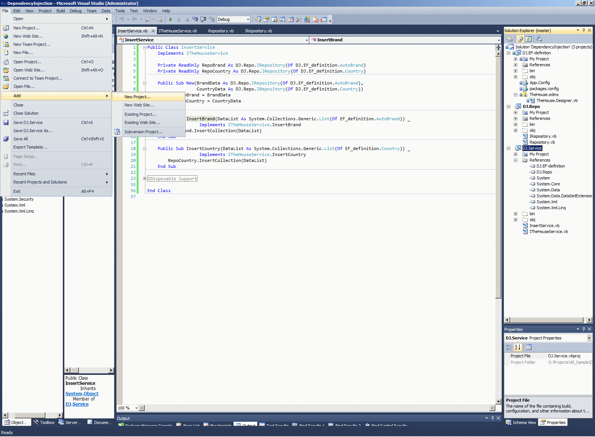This screenshot has width=595, height=437.
Task: Open the DJ.Service link in object browser
Action: click(77, 404)
